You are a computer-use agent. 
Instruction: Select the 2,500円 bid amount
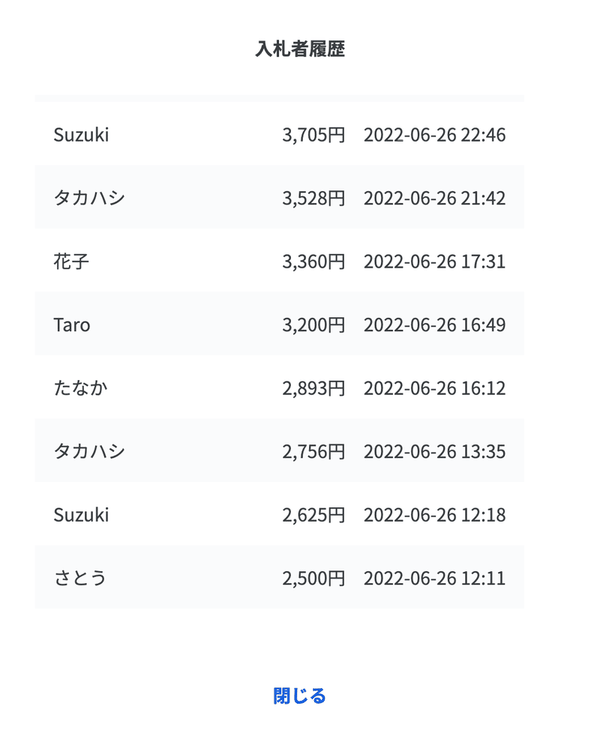coord(313,579)
